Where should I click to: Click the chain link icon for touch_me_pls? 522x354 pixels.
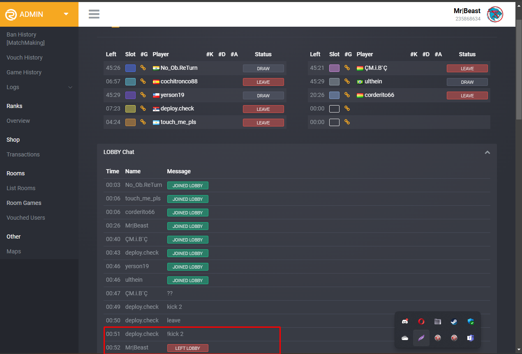143,122
